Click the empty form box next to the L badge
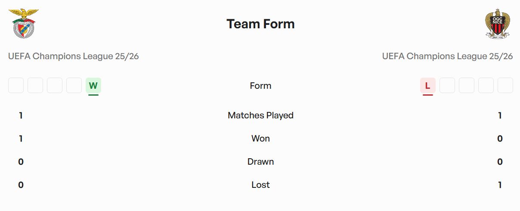Image resolution: width=520 pixels, height=211 pixels. [447, 86]
